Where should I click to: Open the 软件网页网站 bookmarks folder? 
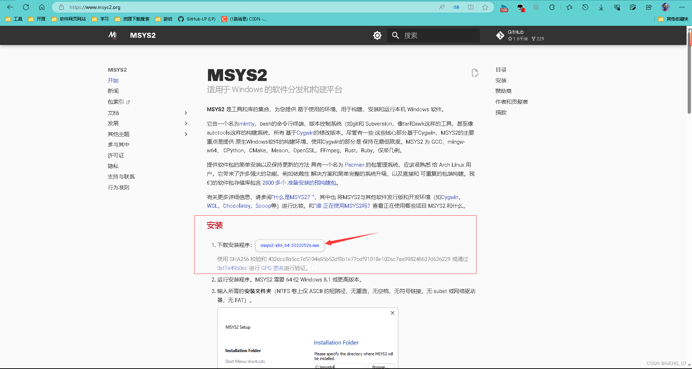click(x=68, y=19)
